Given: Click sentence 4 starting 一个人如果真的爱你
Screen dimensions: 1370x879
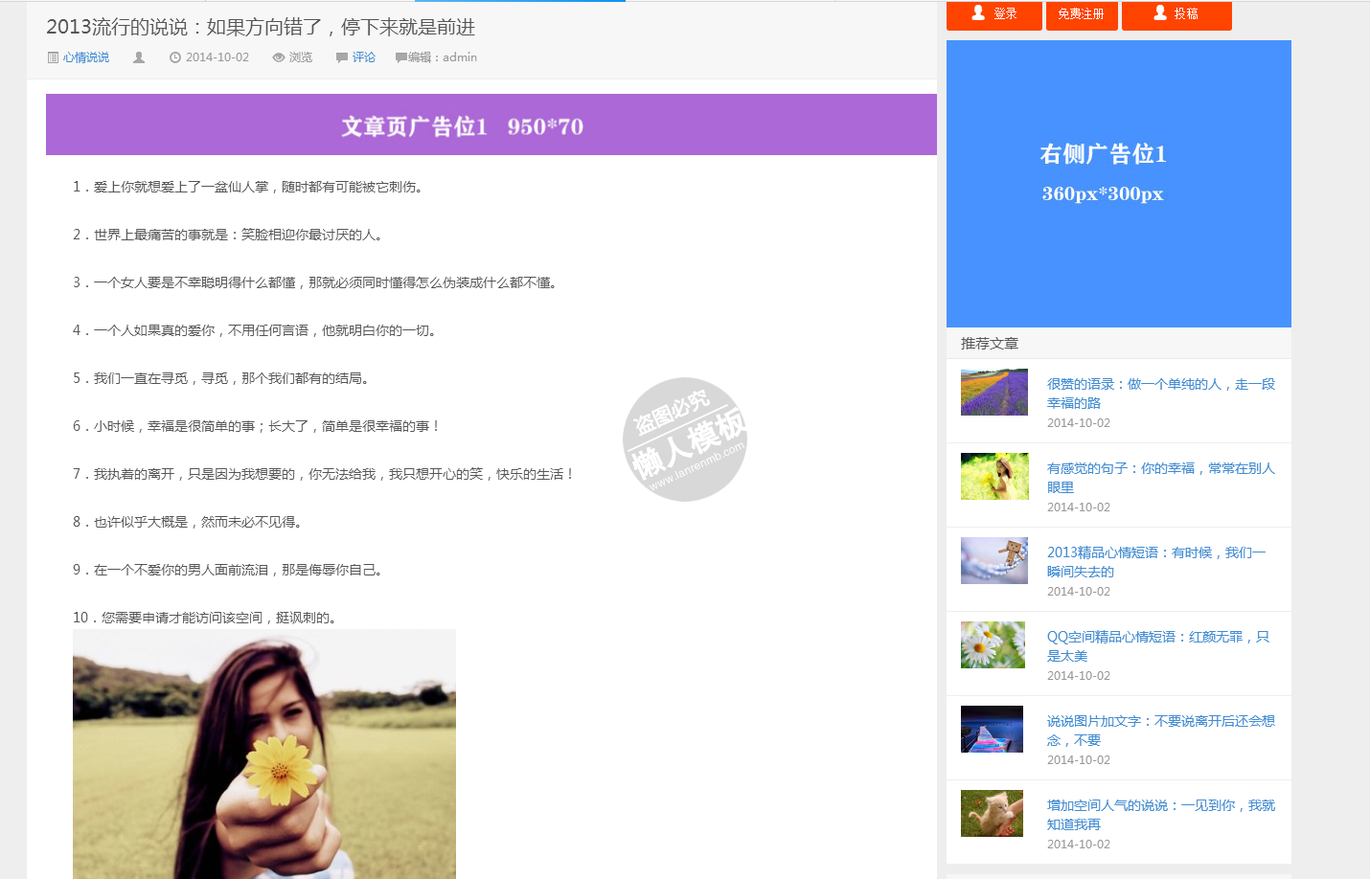Looking at the screenshot, I should click(x=256, y=330).
